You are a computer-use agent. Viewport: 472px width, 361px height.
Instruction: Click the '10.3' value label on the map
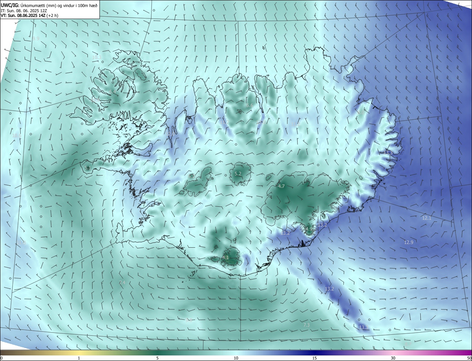[x=97, y=57]
